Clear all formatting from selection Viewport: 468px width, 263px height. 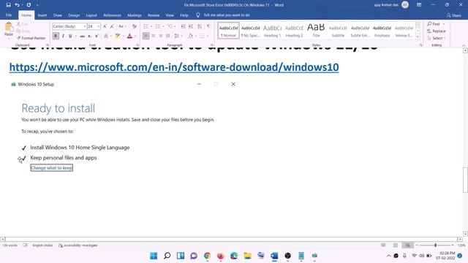tap(135, 26)
